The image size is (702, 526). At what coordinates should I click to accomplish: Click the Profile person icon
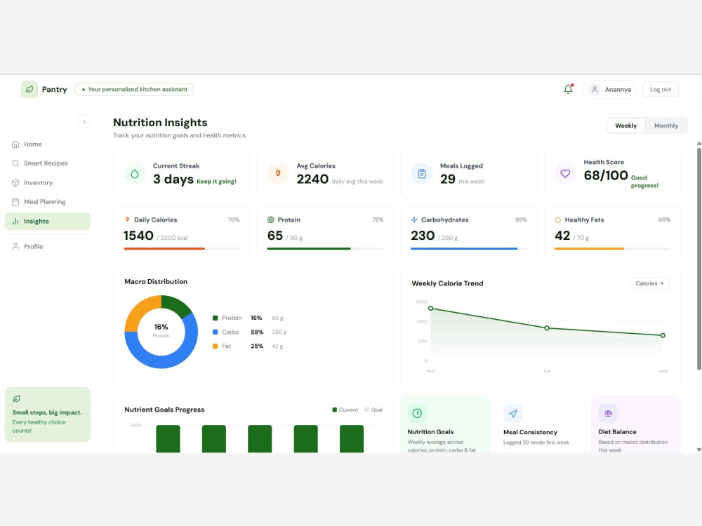coord(15,246)
